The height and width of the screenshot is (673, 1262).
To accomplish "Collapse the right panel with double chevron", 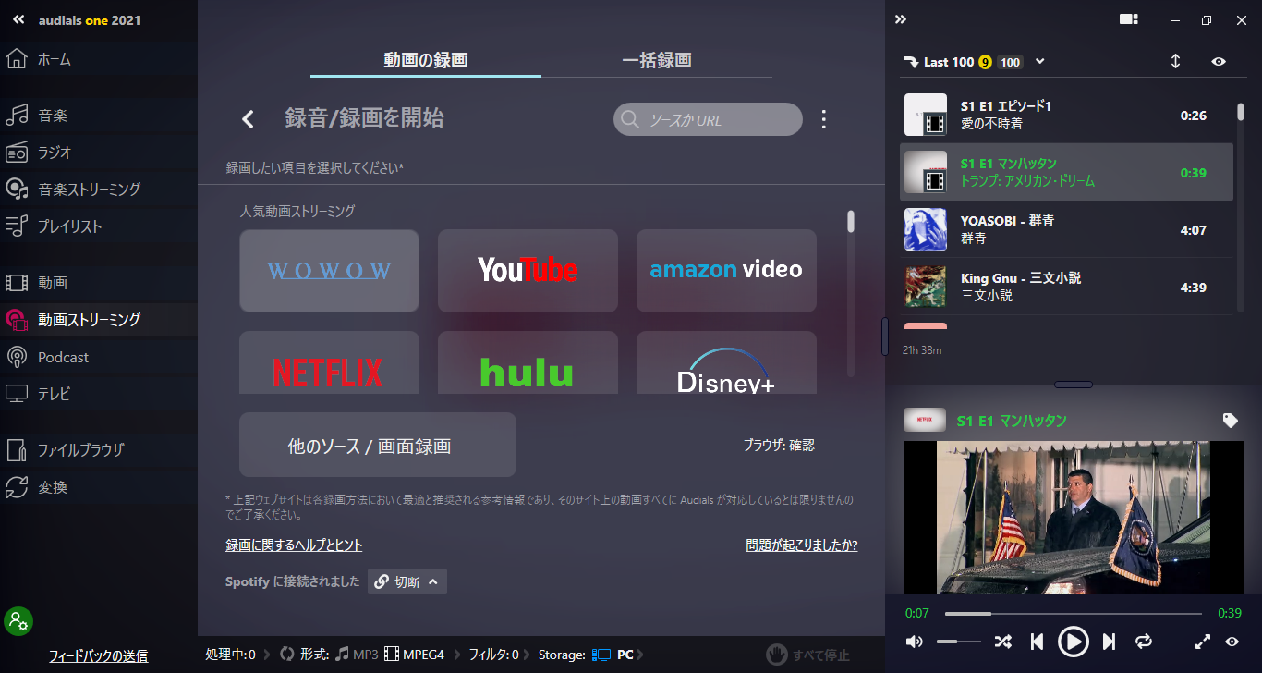I will [901, 19].
